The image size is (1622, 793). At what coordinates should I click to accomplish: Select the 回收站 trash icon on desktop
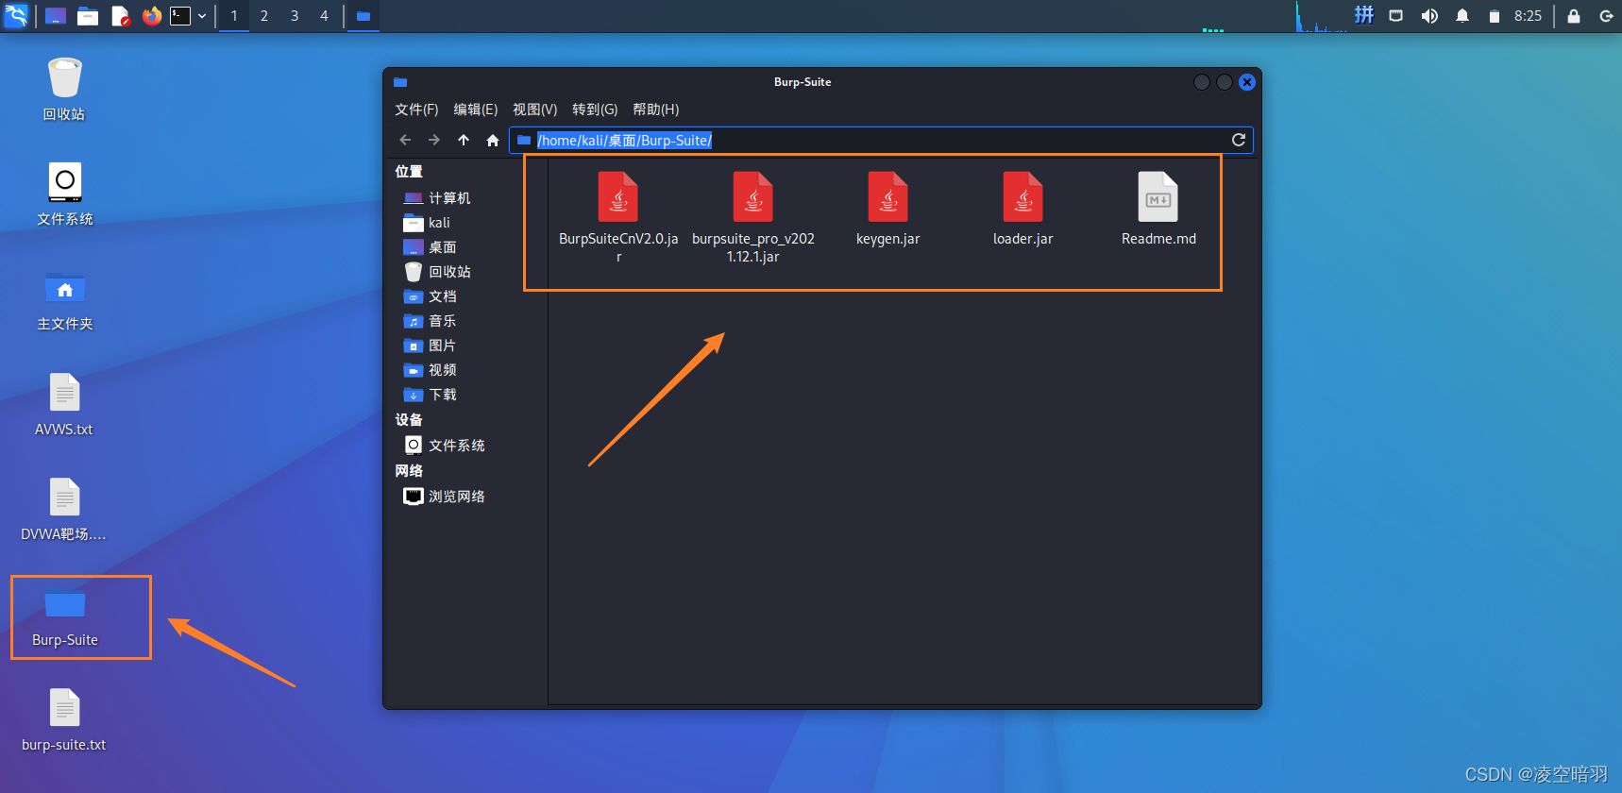point(64,89)
